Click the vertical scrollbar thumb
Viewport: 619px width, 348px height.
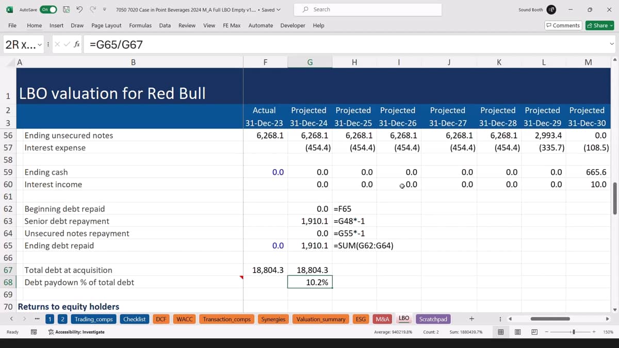[x=614, y=198]
